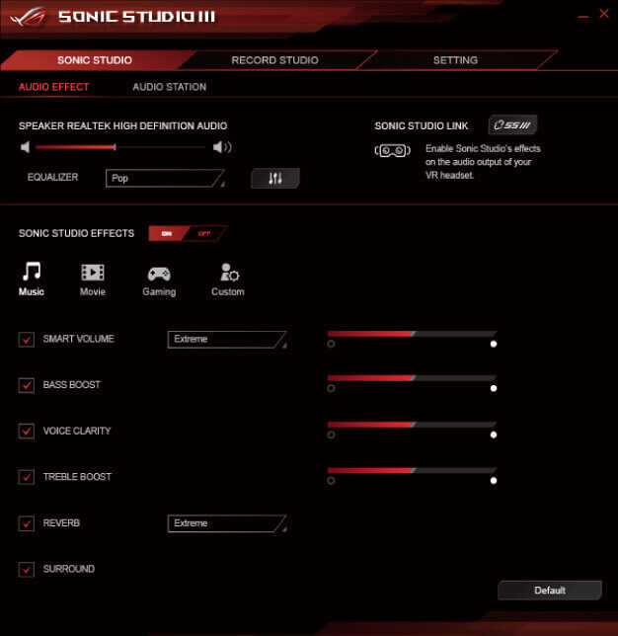Viewport: 618px width, 636px height.
Task: Open the Equalizer Pop dropdown
Action: [165, 178]
